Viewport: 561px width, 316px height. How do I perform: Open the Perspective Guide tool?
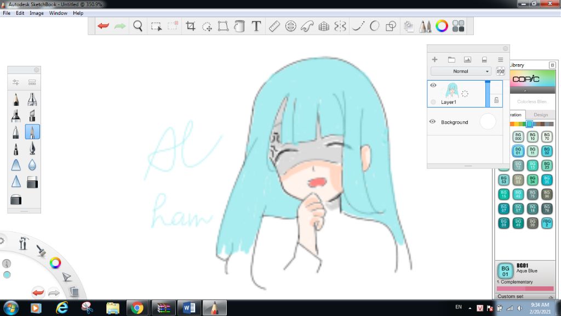pyautogui.click(x=324, y=26)
